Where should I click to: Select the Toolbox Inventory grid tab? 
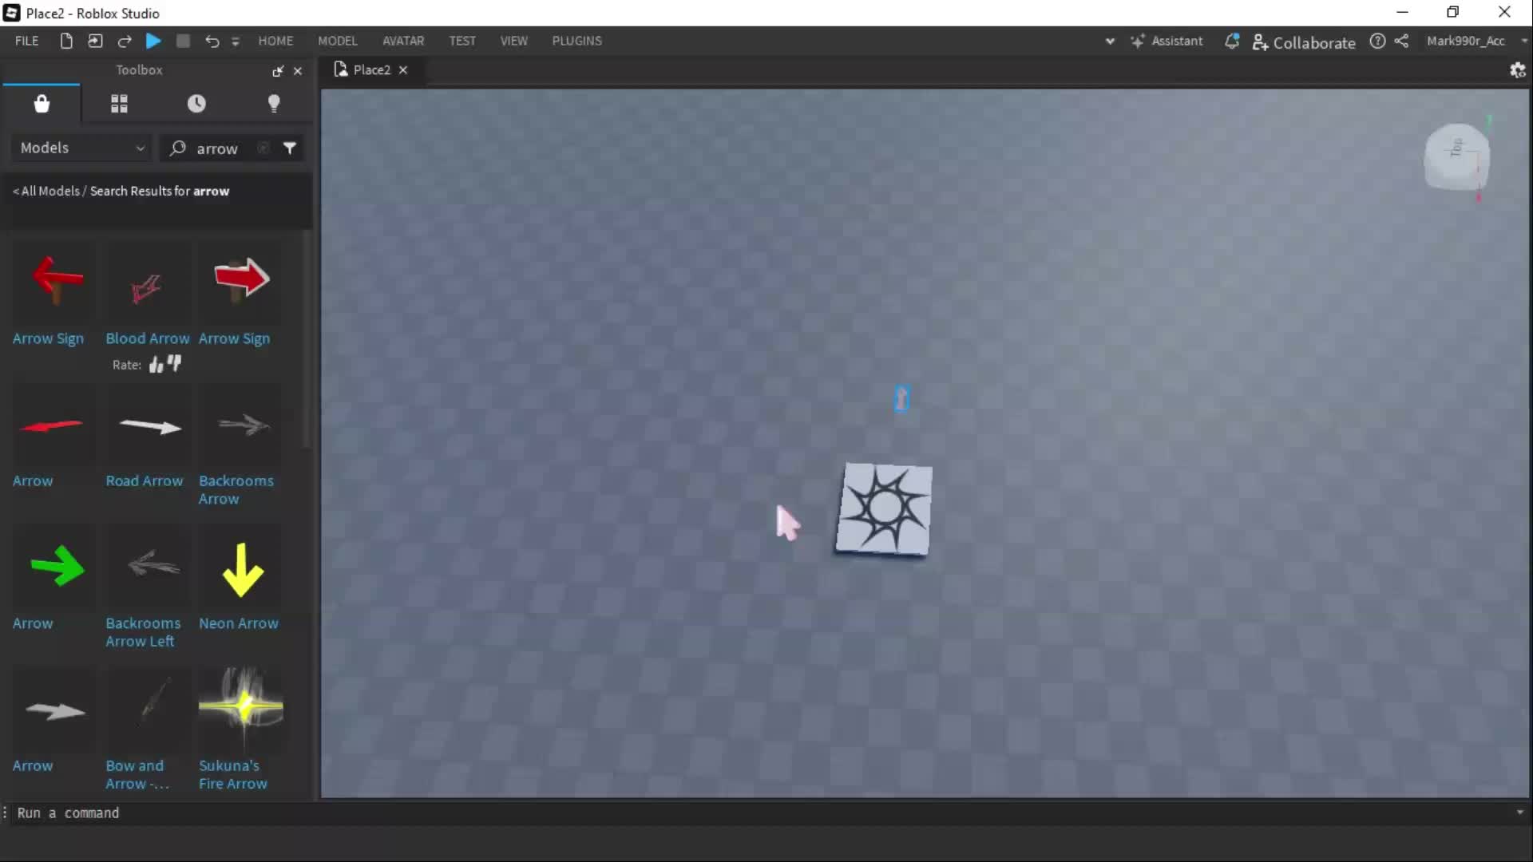click(x=119, y=104)
